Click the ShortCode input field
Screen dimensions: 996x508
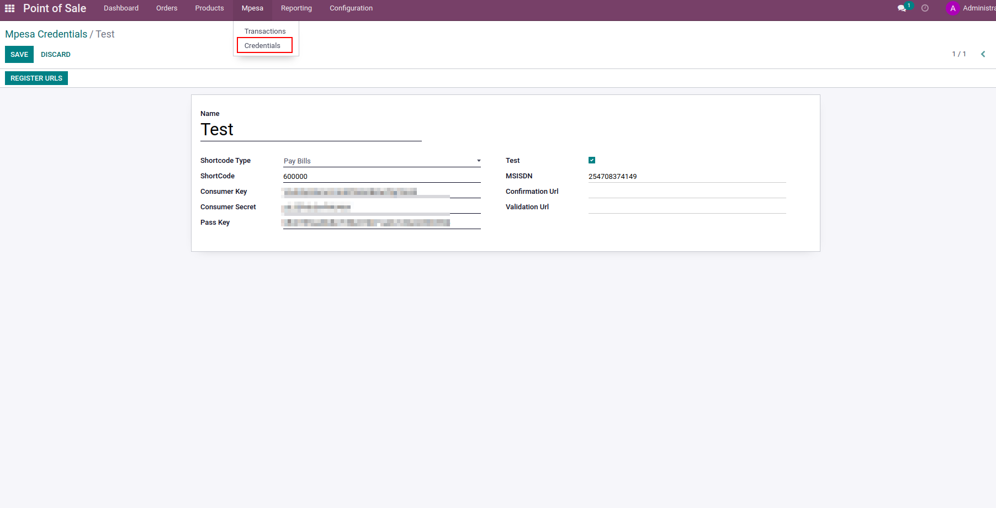382,177
